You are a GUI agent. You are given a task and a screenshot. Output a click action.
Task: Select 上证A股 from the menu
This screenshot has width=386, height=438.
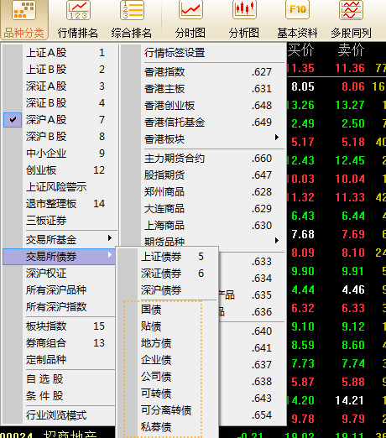pyautogui.click(x=60, y=53)
